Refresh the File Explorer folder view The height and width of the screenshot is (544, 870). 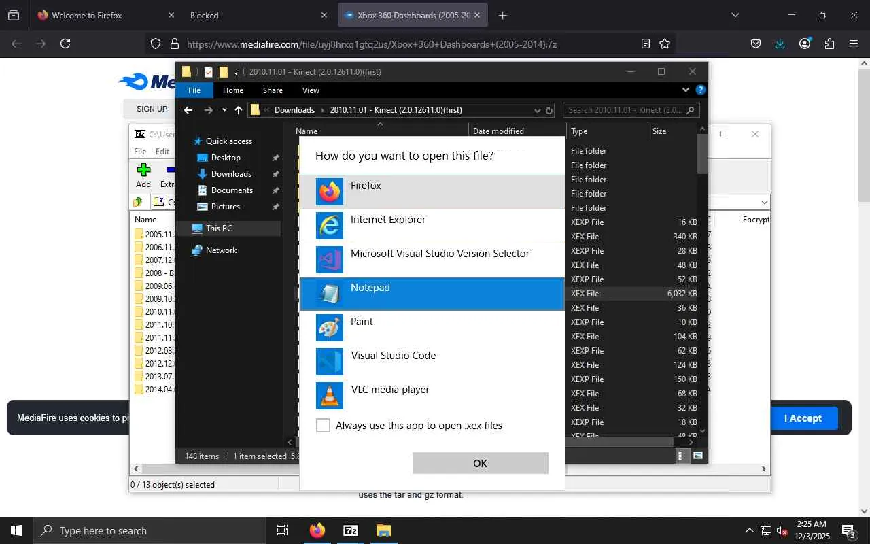(549, 110)
